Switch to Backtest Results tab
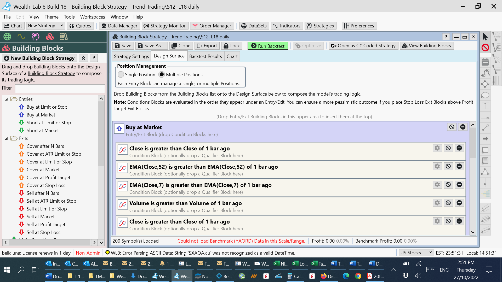The height and width of the screenshot is (282, 502). pos(206,56)
